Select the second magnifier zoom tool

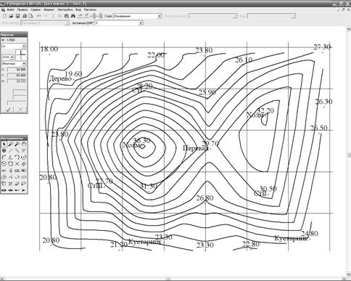click(x=17, y=144)
